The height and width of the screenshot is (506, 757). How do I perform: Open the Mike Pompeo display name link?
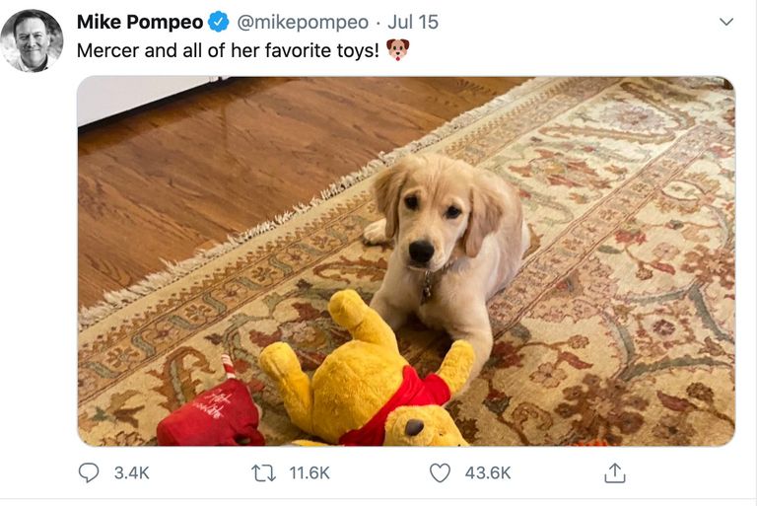coord(139,22)
